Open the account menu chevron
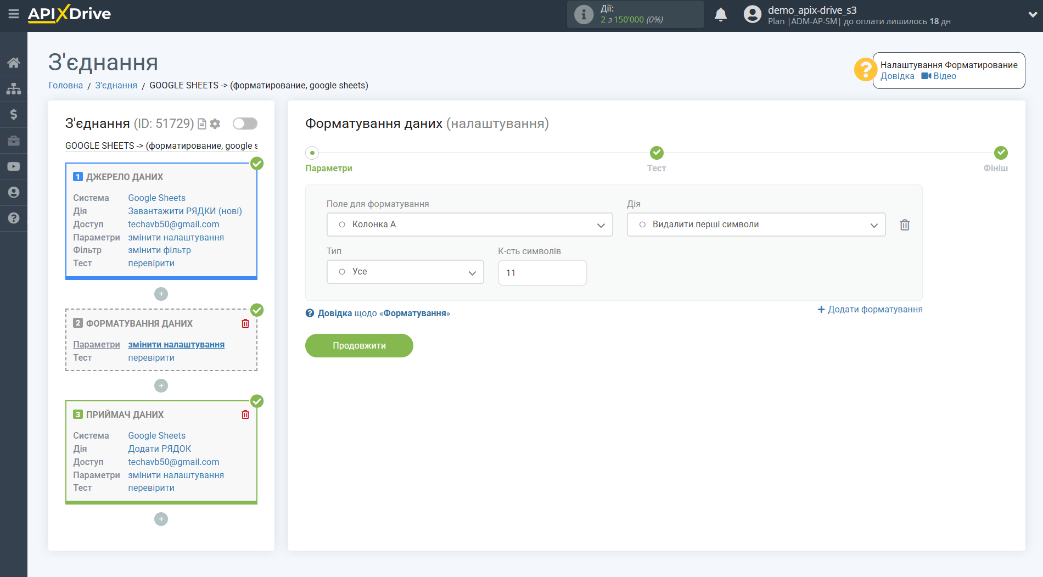This screenshot has height=577, width=1043. (x=1032, y=15)
